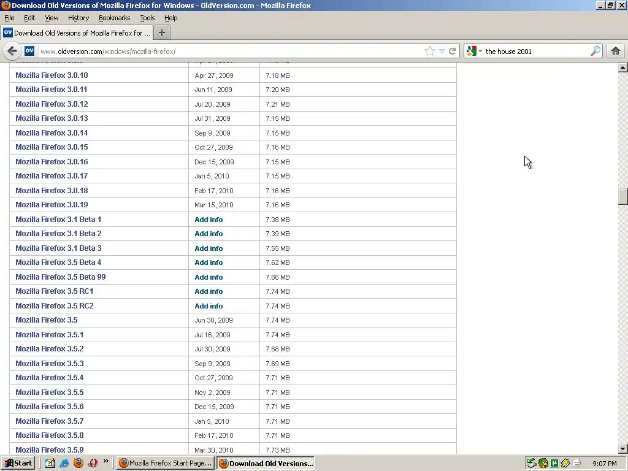Open the URL history dropdown arrow
This screenshot has height=471, width=628.
[442, 52]
